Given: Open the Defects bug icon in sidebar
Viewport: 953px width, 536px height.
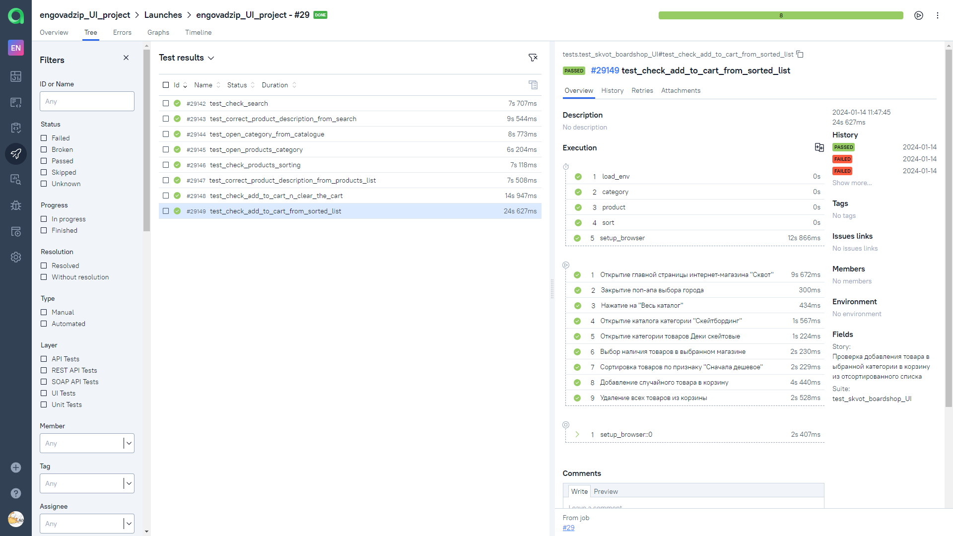Looking at the screenshot, I should 16,205.
